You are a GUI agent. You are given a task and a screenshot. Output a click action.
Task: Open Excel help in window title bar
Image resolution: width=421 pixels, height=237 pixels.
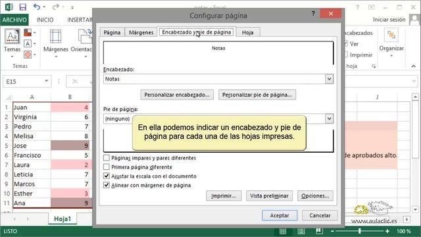click(x=357, y=7)
